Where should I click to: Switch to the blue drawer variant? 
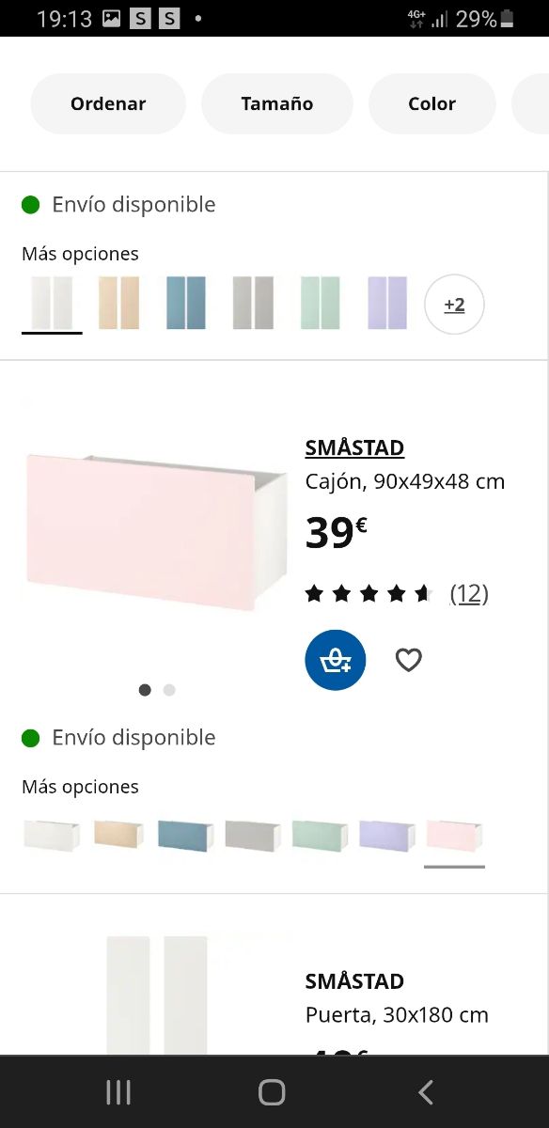point(185,836)
